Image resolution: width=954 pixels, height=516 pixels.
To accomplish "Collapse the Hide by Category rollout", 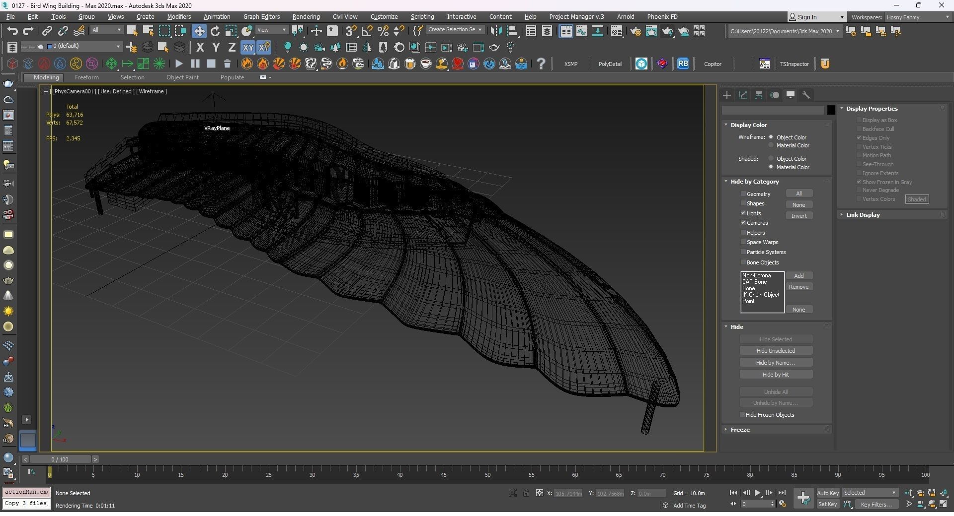I will [x=754, y=182].
